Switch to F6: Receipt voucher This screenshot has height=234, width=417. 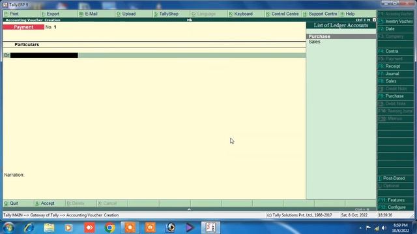click(x=395, y=66)
